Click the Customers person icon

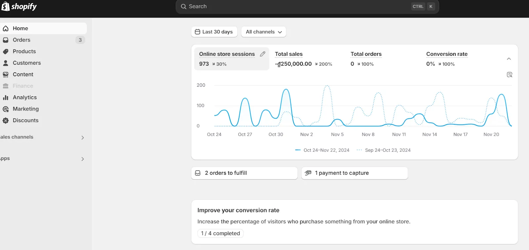(x=6, y=63)
